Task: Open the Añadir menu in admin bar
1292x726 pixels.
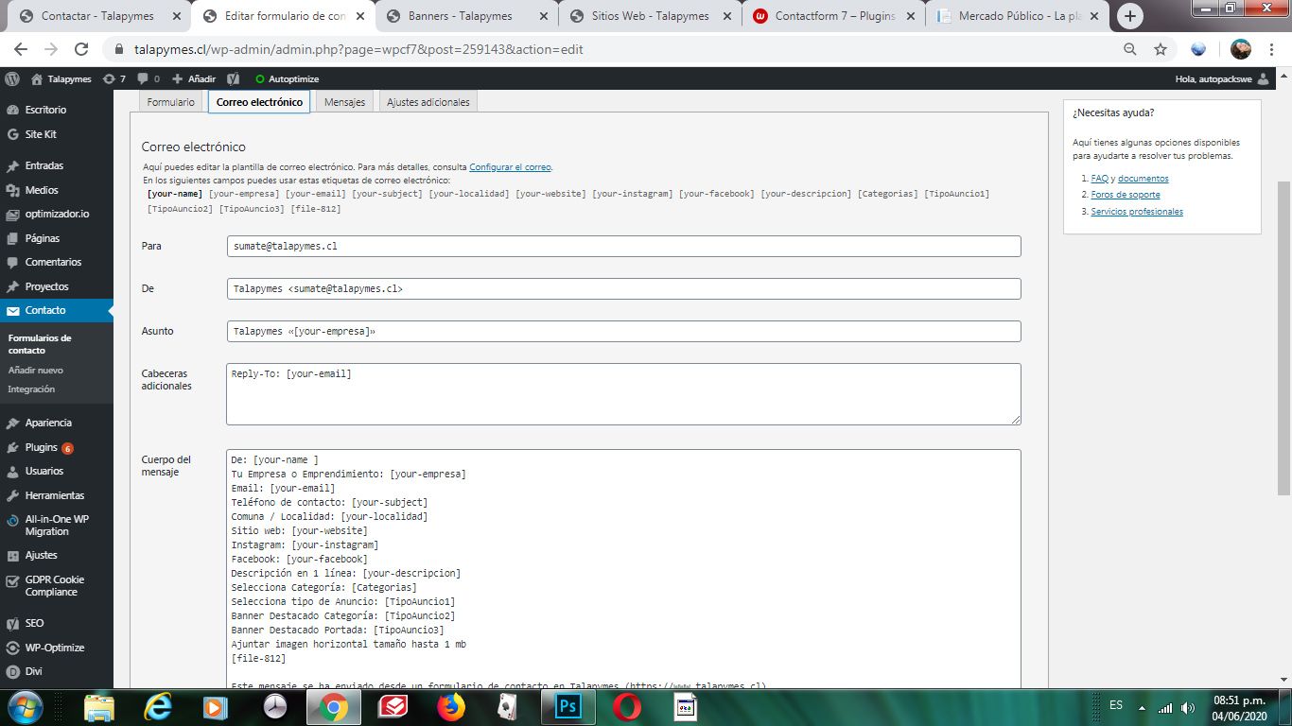Action: pos(194,79)
